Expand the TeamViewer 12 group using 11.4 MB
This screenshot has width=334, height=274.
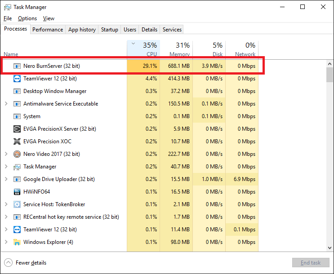(6, 229)
